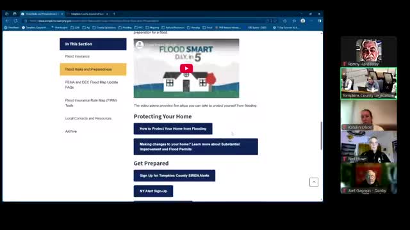Select the Tompkins County Legislature video tile
Image resolution: width=410 pixels, height=230 pixels.
point(369,84)
